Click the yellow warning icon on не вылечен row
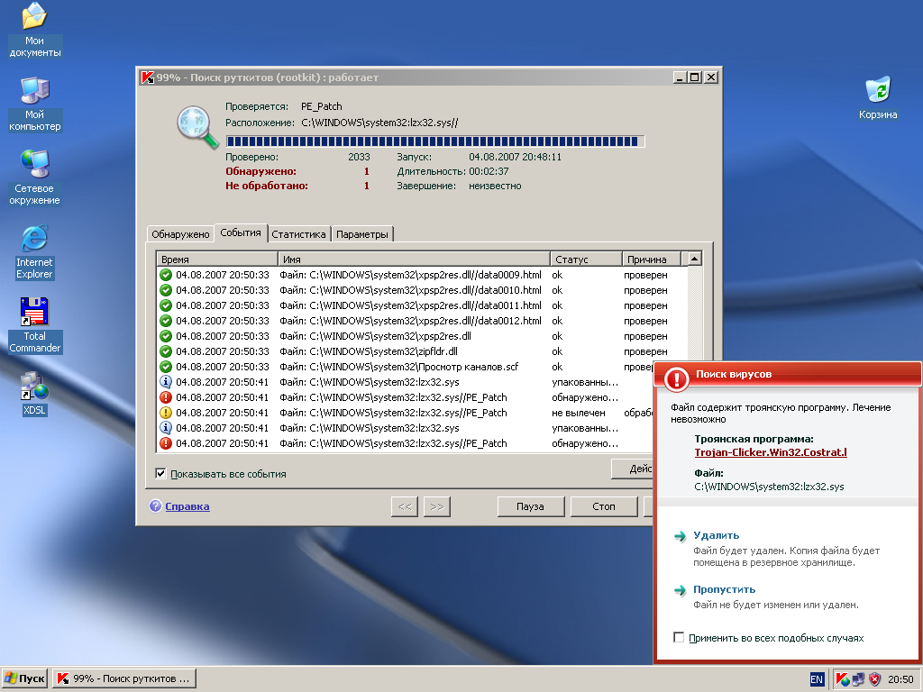 click(166, 413)
